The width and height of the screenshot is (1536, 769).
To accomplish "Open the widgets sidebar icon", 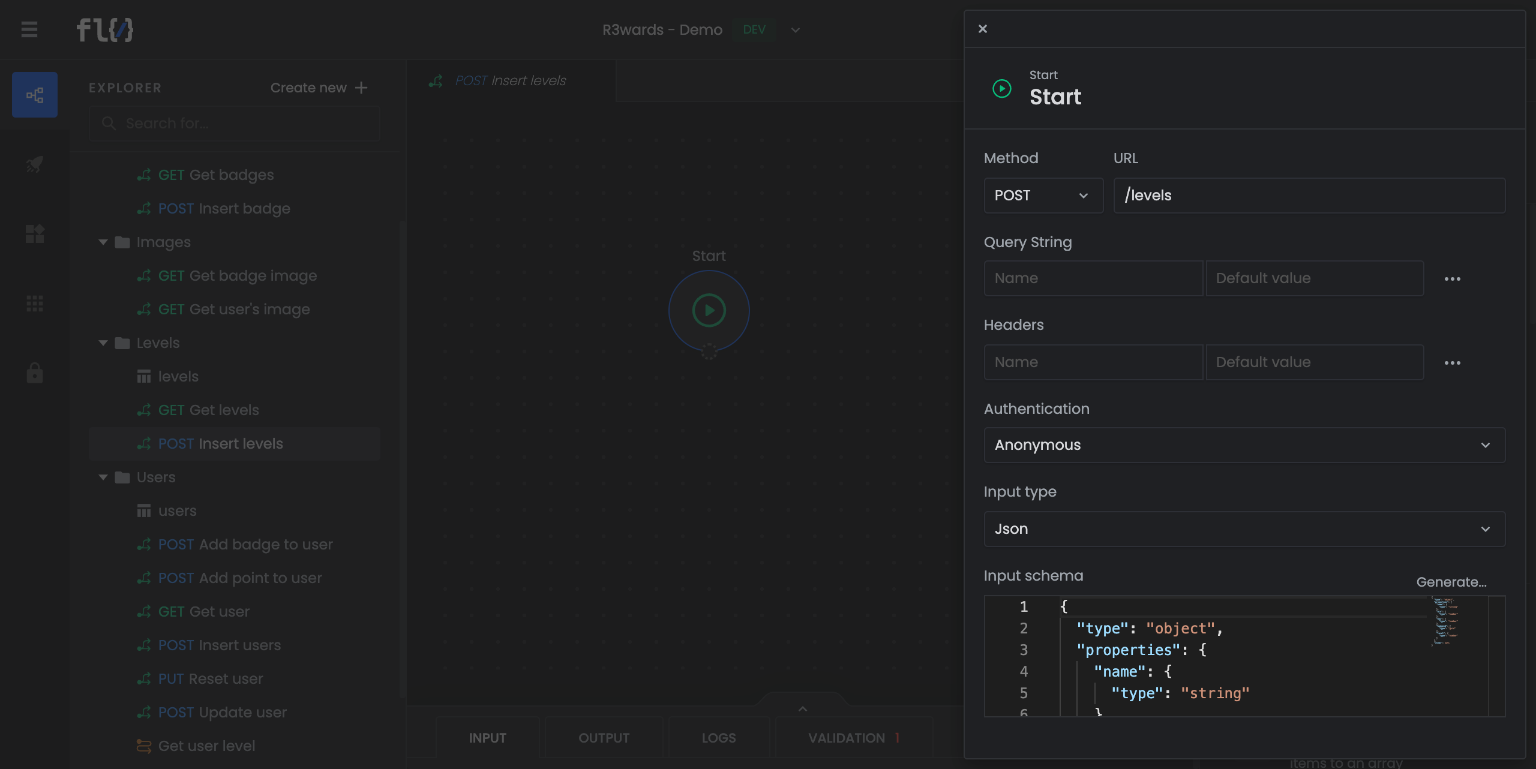I will pos(35,234).
